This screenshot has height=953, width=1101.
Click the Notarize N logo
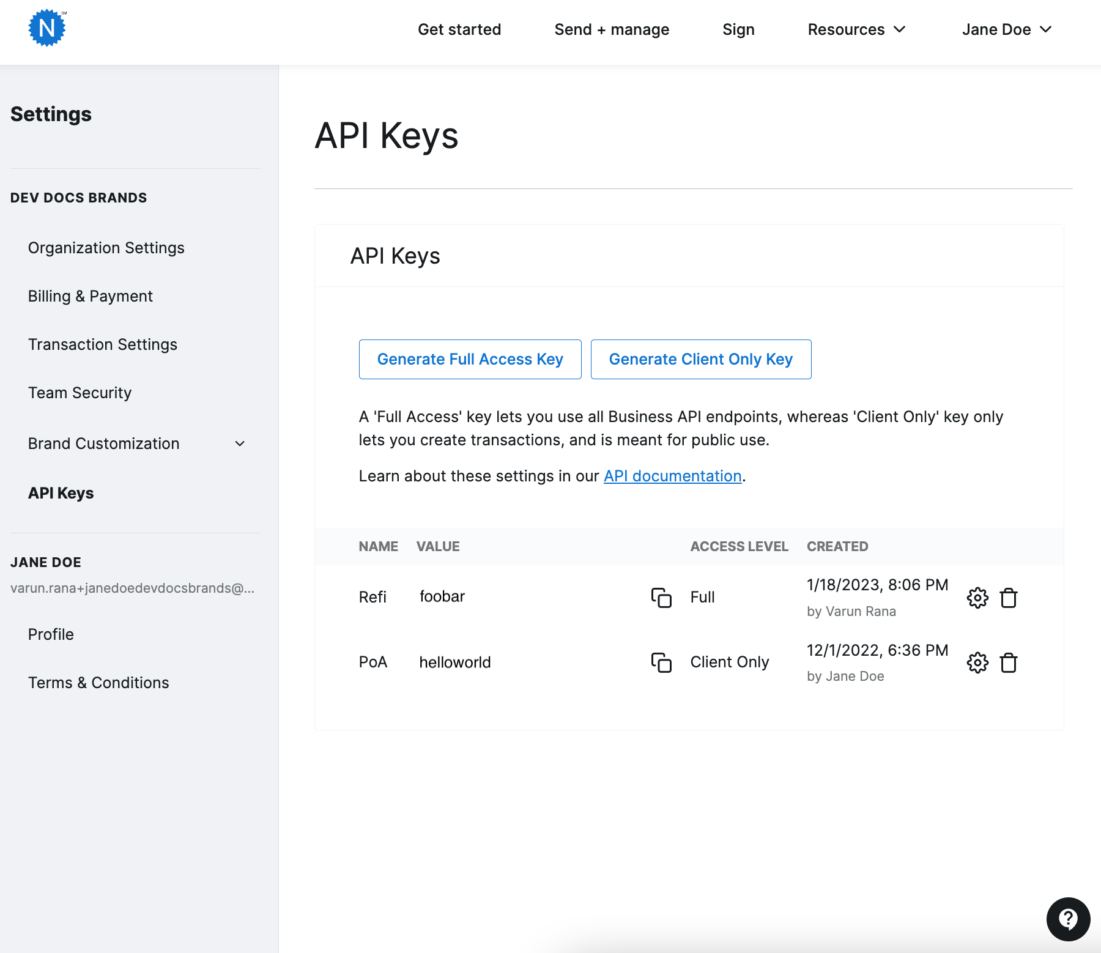(x=47, y=28)
